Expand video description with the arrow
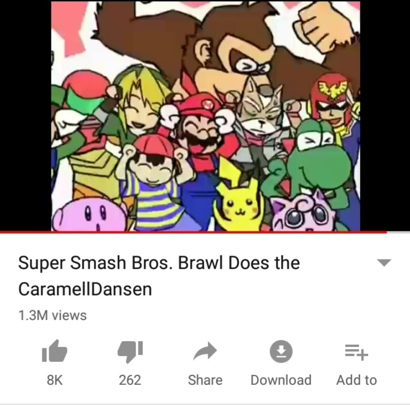This screenshot has height=410, width=410. [384, 262]
